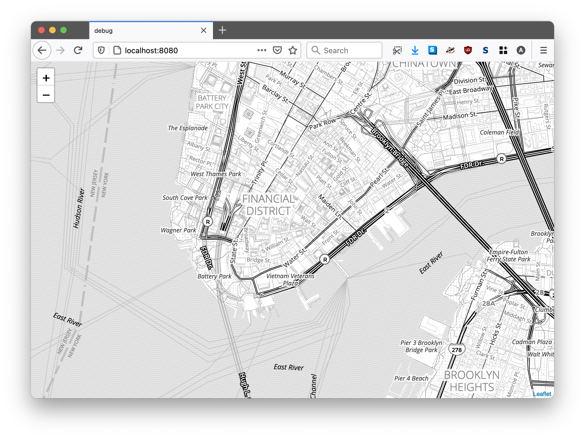Click the Leaflet attribution link
585x439 pixels.
[x=542, y=394]
